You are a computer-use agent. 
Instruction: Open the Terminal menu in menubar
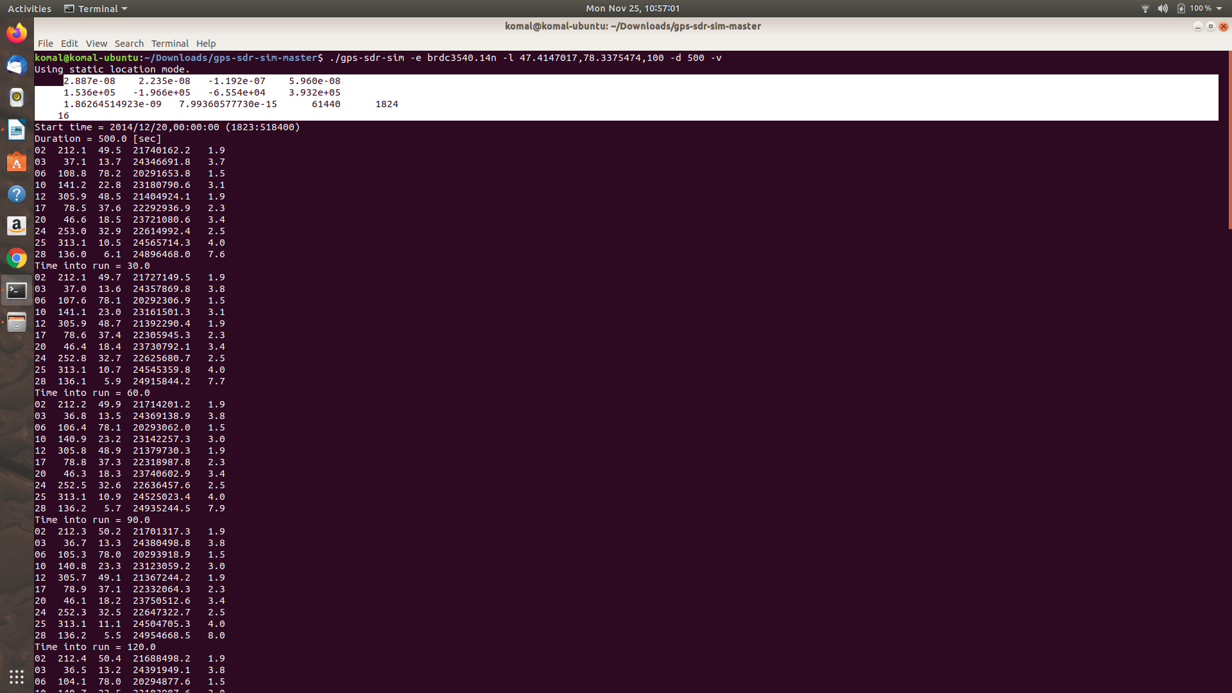point(169,44)
